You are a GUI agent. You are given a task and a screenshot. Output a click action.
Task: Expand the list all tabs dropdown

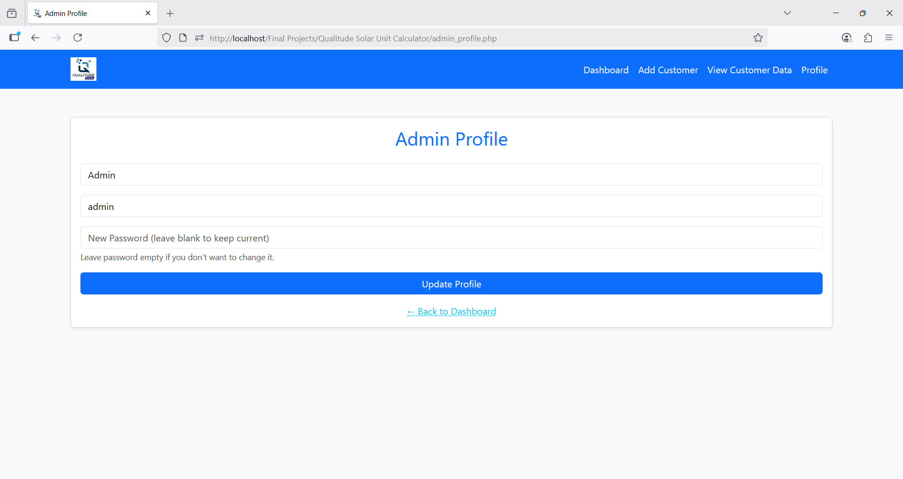(787, 13)
